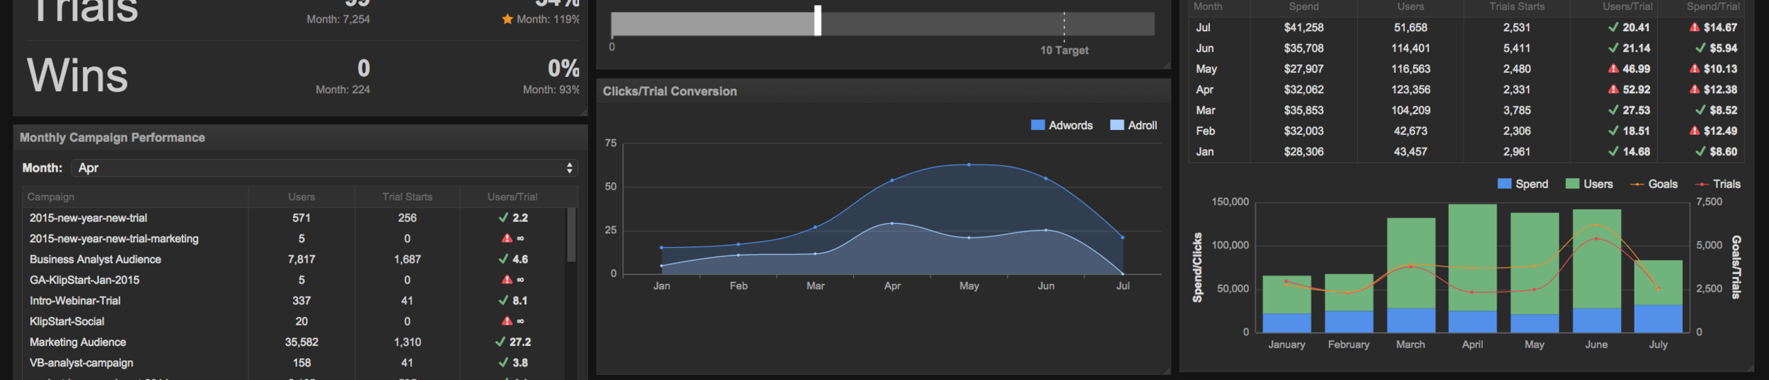This screenshot has width=1769, height=380.
Task: Click the Monthly Campaign Performance panel title
Action: (x=113, y=138)
